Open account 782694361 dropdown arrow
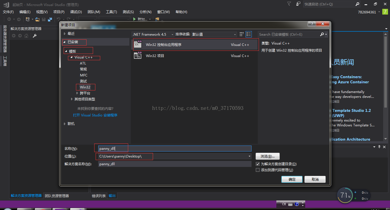 [x=379, y=12]
